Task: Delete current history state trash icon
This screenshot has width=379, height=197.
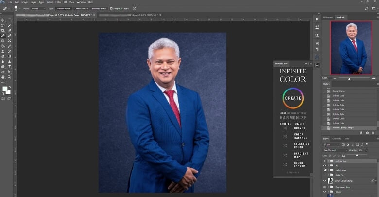Action: 373,133
